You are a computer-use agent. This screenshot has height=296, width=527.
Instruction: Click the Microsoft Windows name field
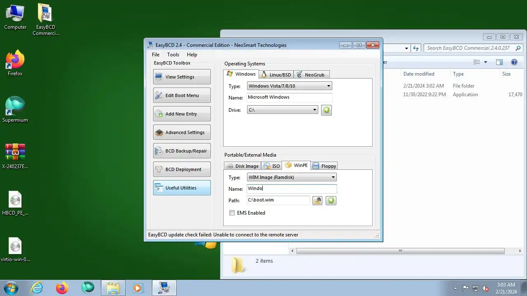289,97
